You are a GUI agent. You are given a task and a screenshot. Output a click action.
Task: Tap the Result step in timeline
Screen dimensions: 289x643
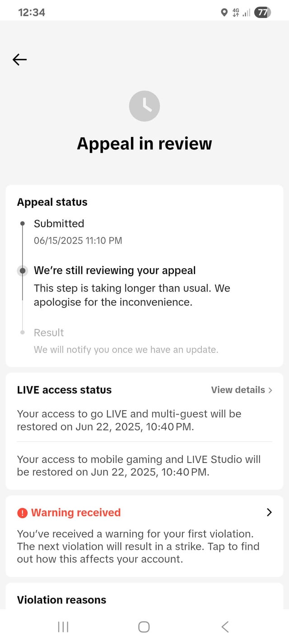point(49,332)
